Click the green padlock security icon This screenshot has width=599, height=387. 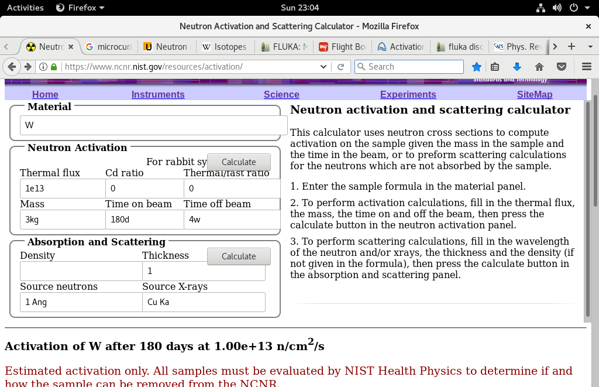click(54, 67)
